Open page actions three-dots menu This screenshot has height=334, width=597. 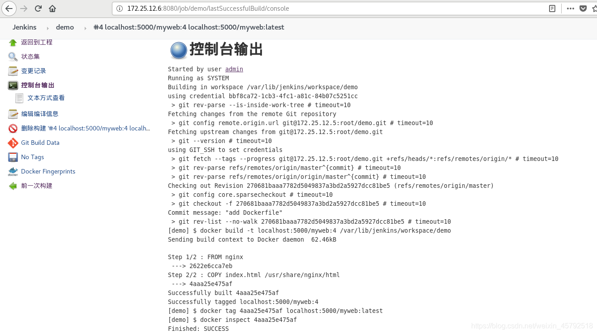tap(570, 8)
